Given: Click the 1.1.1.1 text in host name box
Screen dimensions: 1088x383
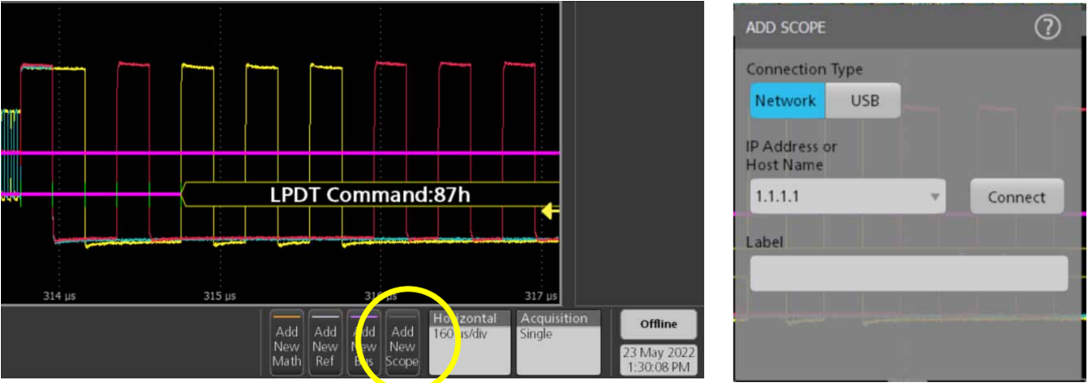Looking at the screenshot, I should (x=774, y=196).
